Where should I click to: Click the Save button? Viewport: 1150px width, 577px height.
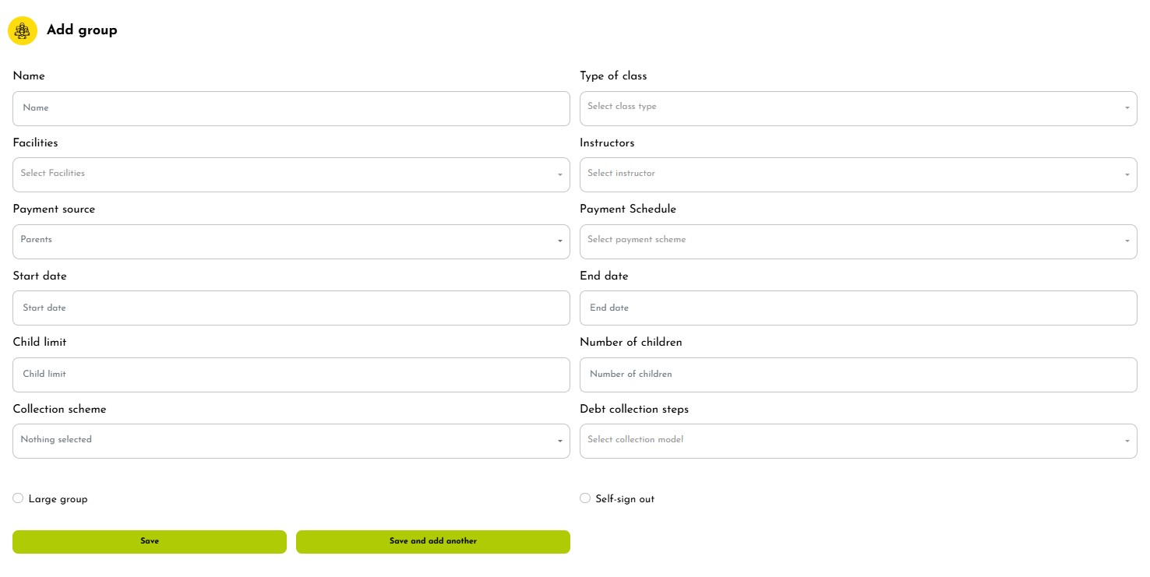tap(150, 542)
